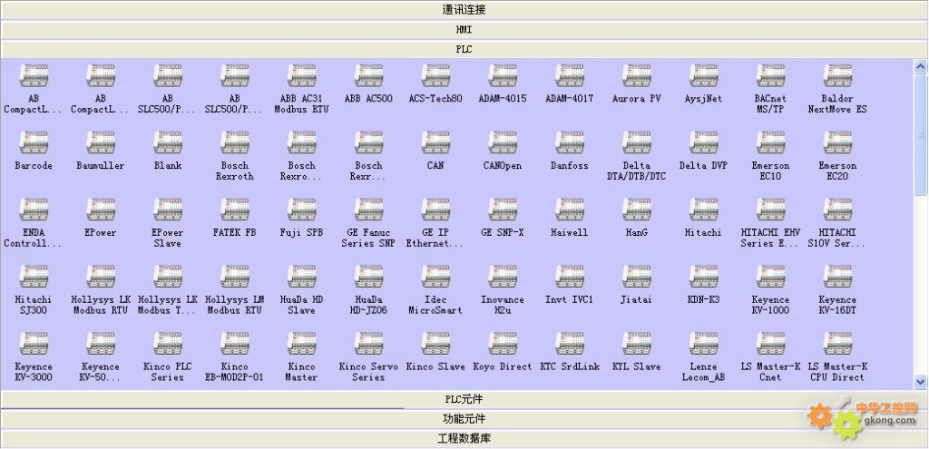Select the Haiwell device icon
This screenshot has height=449, width=929.
pyautogui.click(x=570, y=210)
